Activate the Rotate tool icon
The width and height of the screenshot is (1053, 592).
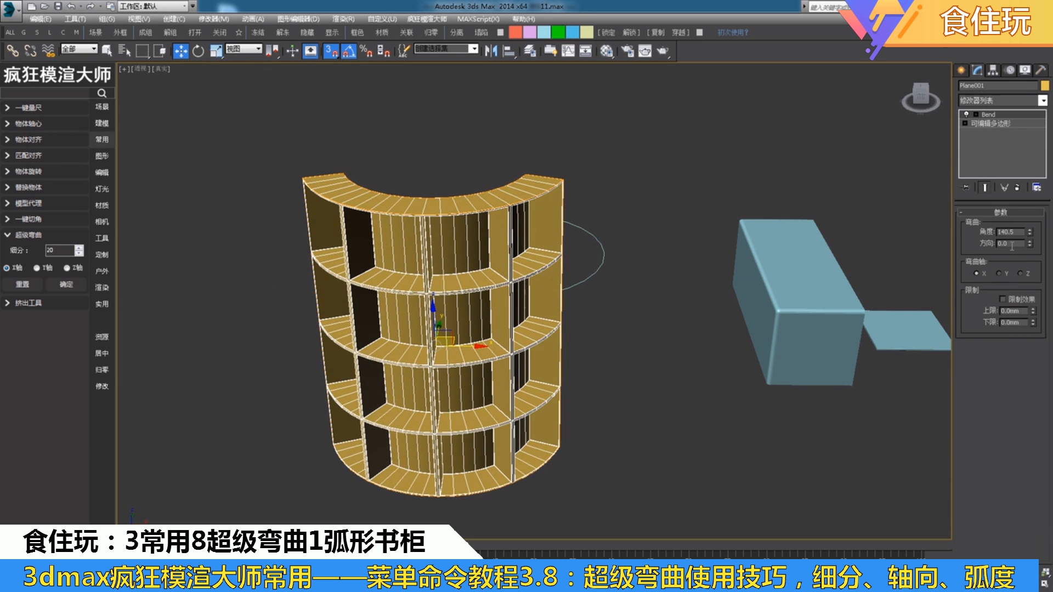[198, 51]
